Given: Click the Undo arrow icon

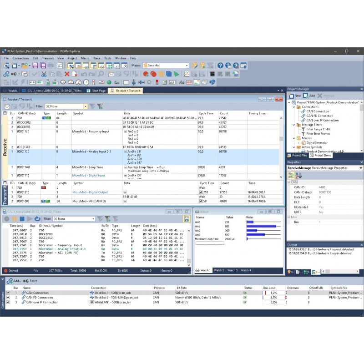Looking at the screenshot, I should pyautogui.click(x=84, y=74).
